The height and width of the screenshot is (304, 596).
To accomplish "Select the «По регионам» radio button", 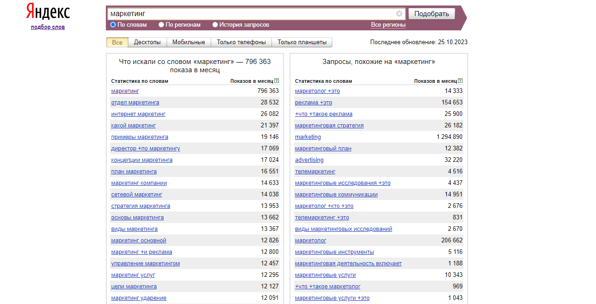I will pyautogui.click(x=162, y=25).
